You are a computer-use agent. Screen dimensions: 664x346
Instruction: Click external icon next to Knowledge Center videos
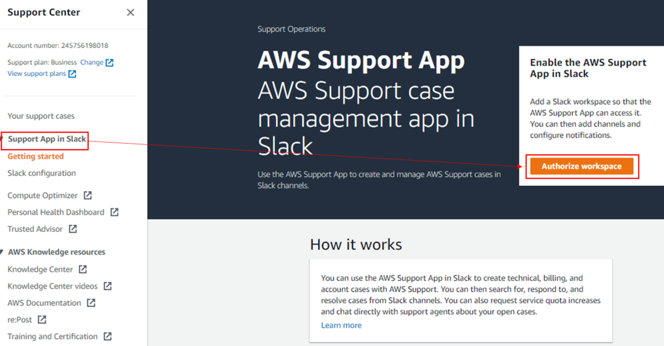point(107,286)
